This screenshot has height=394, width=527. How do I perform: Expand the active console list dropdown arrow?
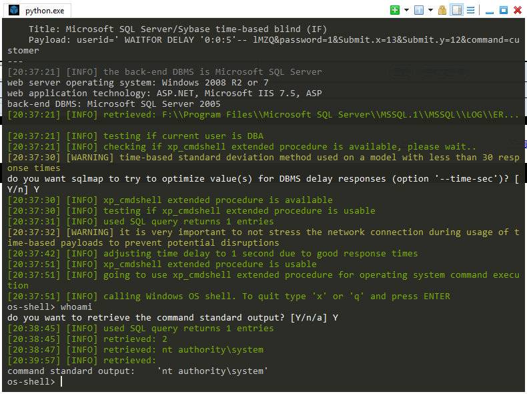point(430,10)
